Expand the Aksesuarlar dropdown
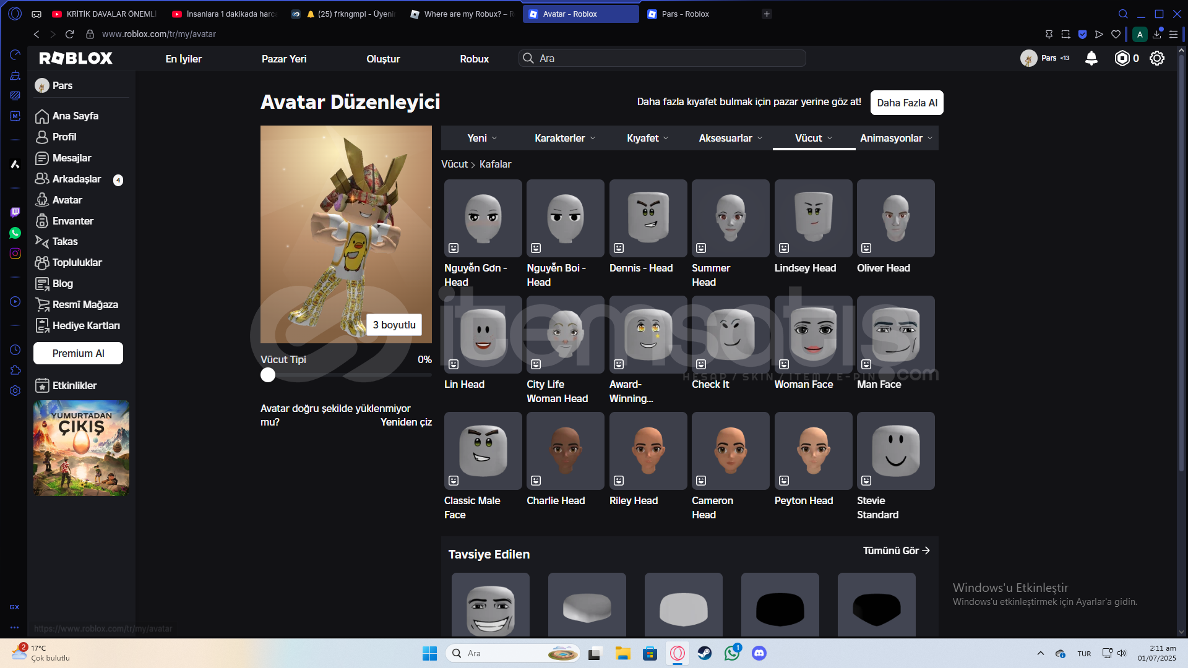 (x=731, y=138)
